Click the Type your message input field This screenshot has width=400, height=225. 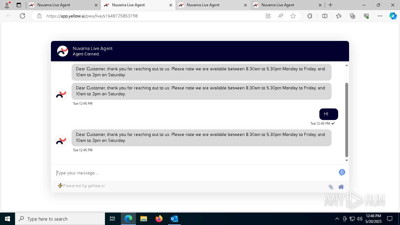195,173
